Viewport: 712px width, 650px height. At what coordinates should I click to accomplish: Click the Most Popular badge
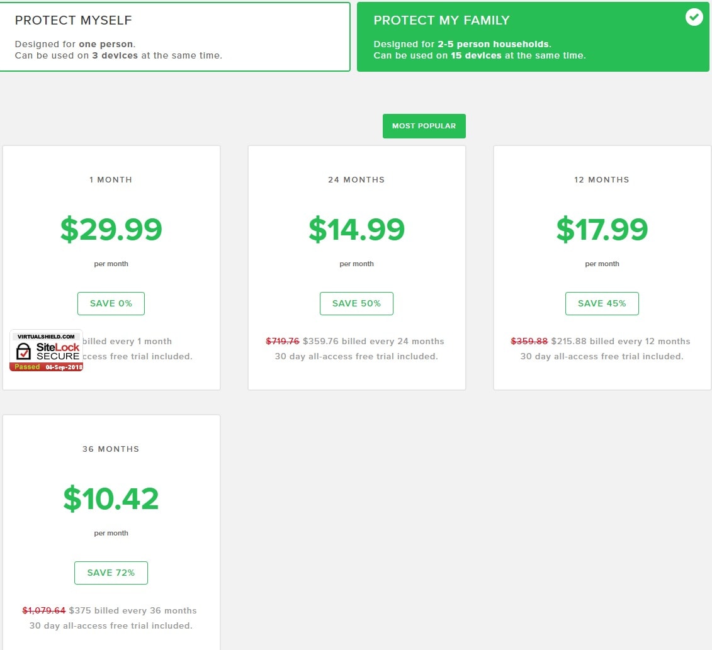click(424, 126)
